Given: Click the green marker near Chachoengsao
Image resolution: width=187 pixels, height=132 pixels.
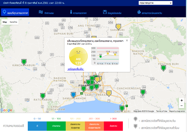Looking at the screenshot, I should [143, 92].
